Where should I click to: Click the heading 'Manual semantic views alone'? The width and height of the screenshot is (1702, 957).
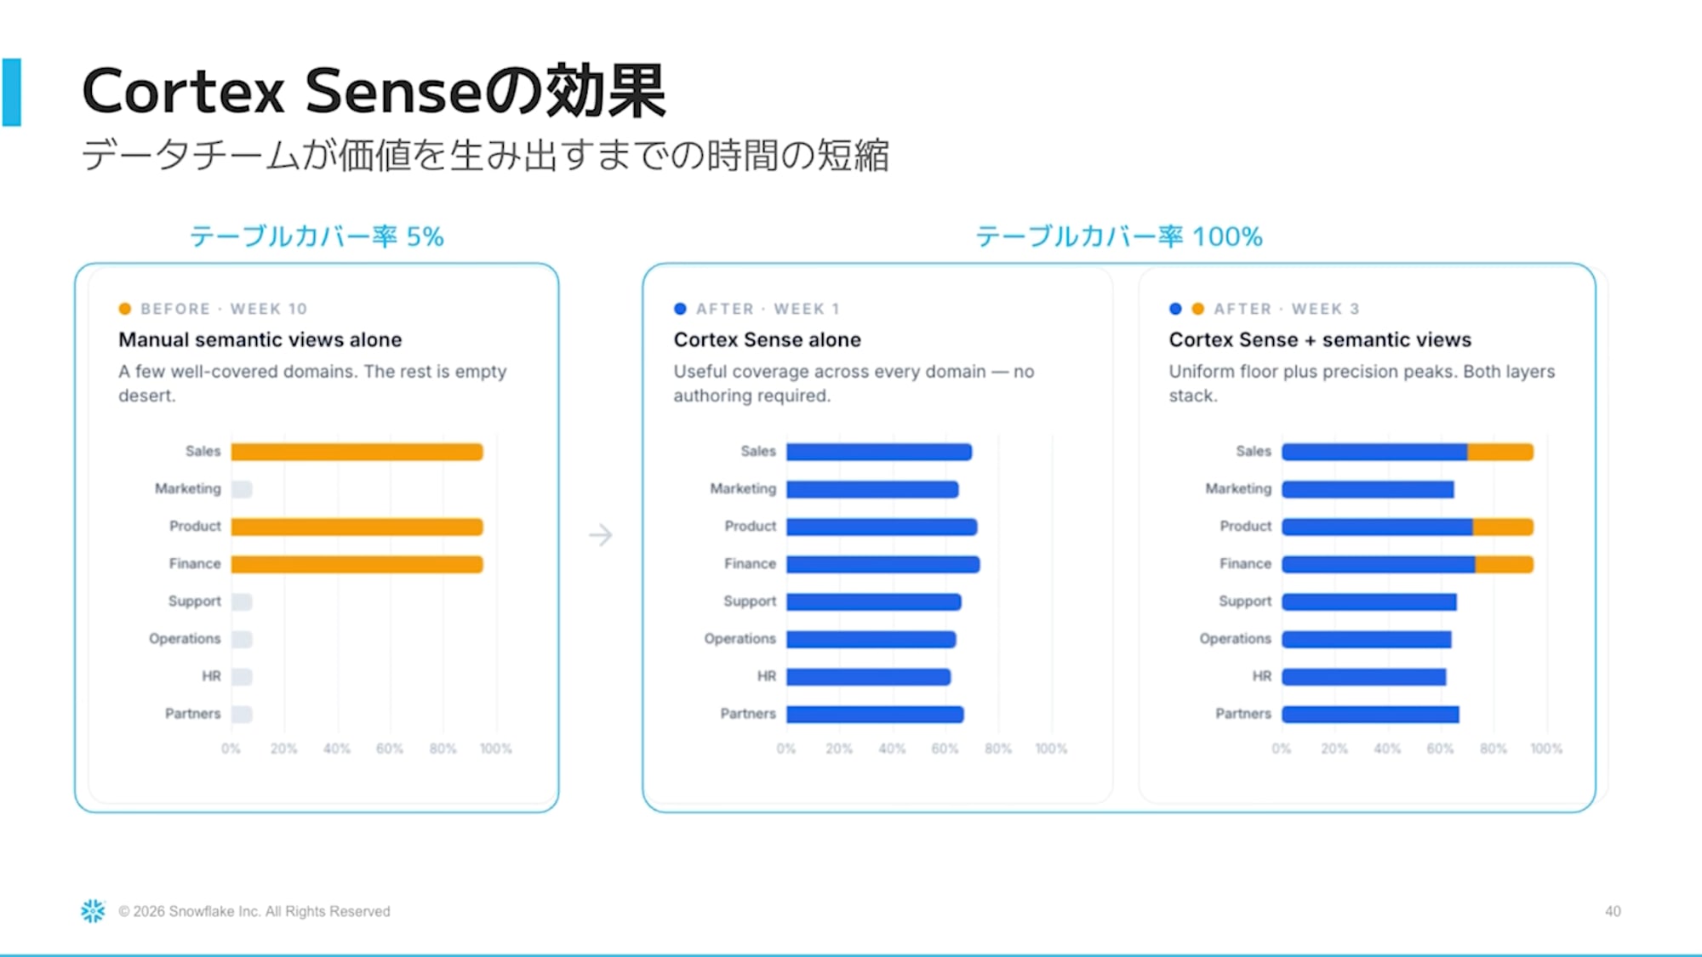pos(260,339)
